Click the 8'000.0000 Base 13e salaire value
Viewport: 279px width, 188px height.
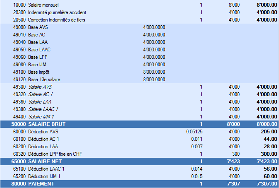tap(154, 80)
